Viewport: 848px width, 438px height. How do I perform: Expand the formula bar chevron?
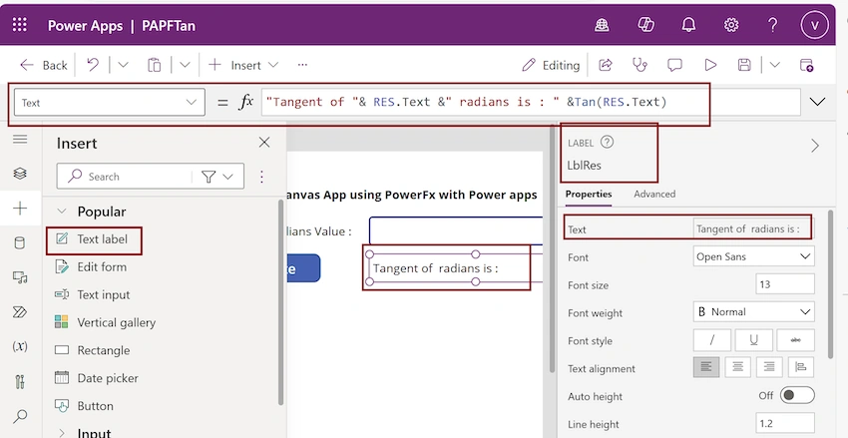pos(817,102)
